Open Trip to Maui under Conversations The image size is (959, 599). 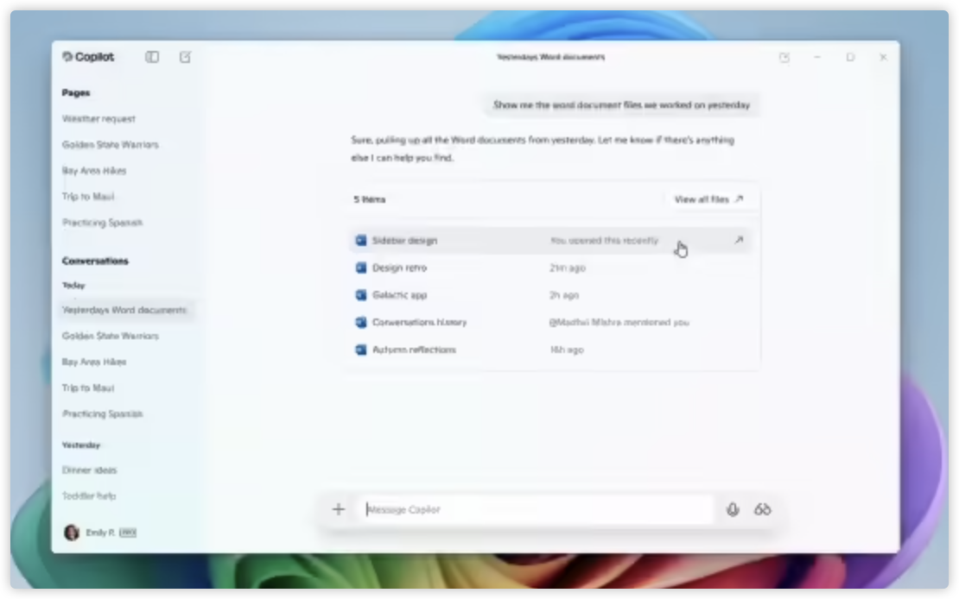(88, 388)
